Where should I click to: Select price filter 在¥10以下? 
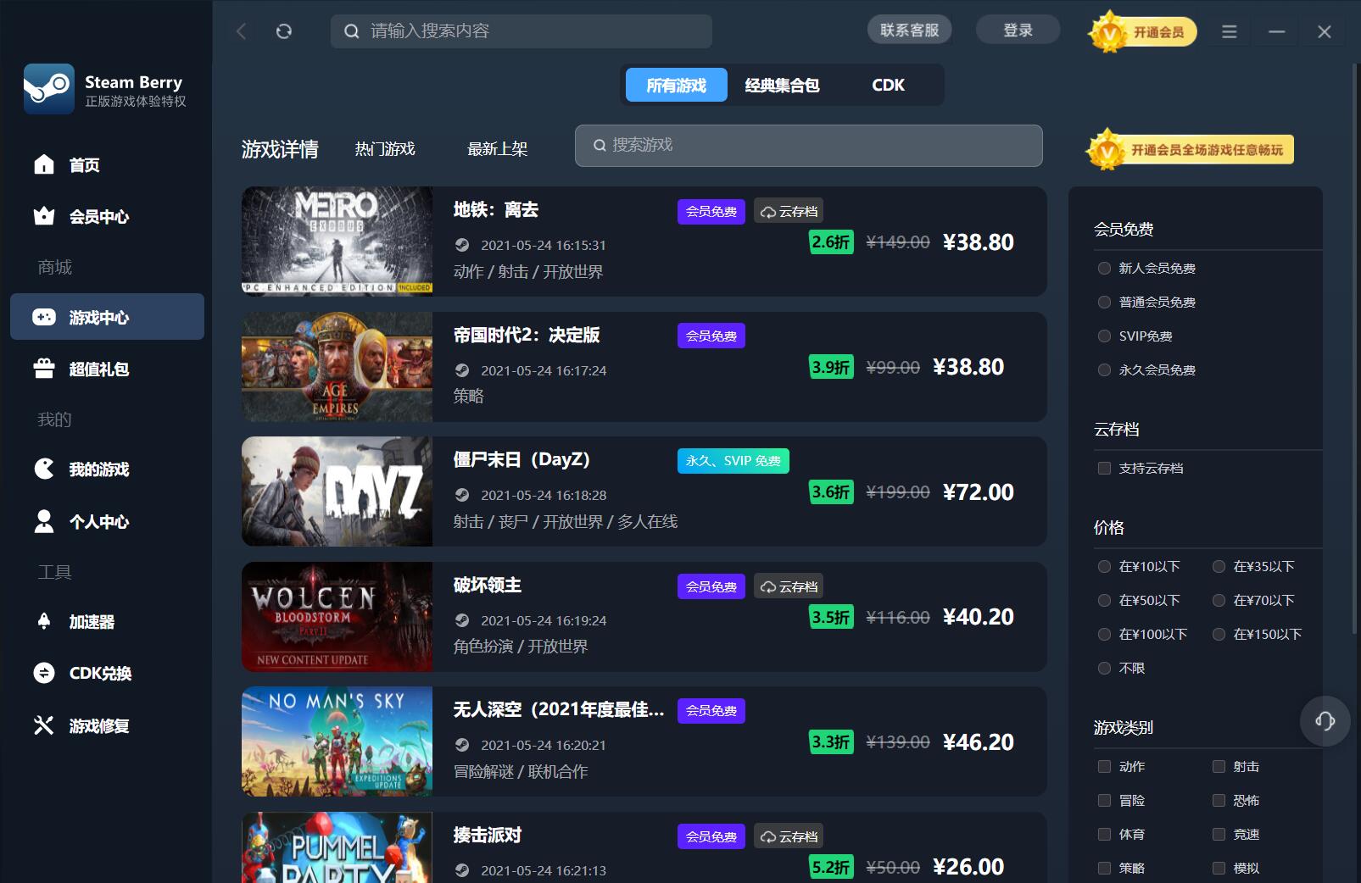tap(1104, 566)
